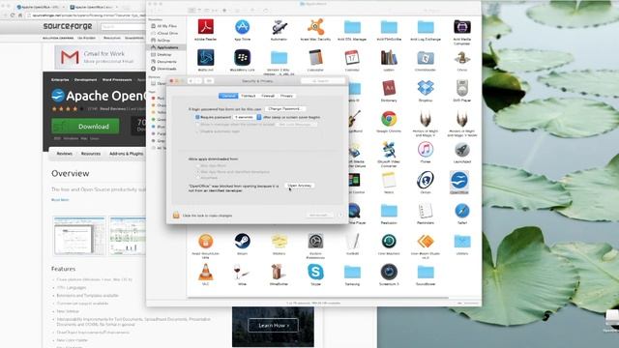Open the Notes application icon
The width and height of the screenshot is (619, 348).
[x=389, y=180]
